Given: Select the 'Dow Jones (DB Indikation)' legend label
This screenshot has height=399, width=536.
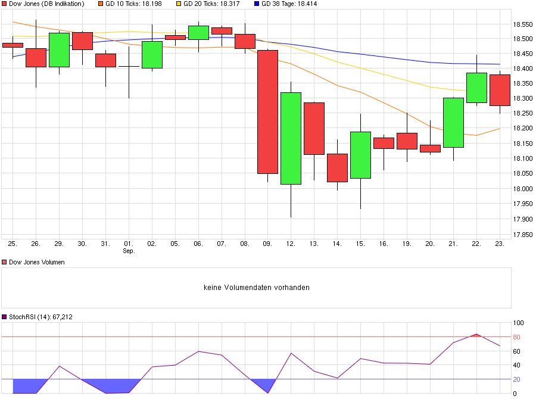Looking at the screenshot, I should pos(46,4).
